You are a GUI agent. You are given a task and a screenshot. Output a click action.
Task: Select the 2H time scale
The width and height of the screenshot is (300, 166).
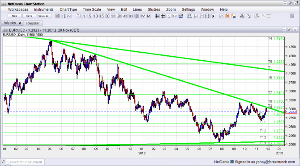[119, 16]
